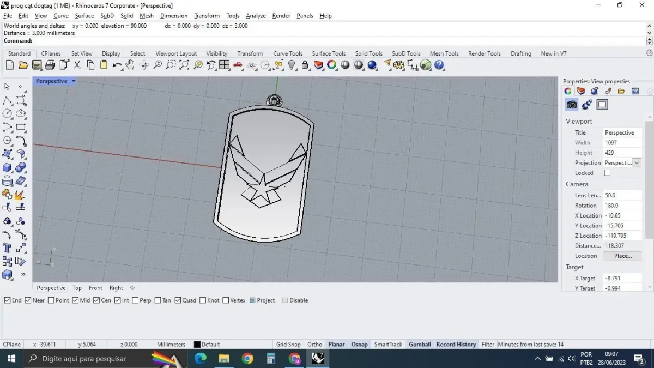The image size is (654, 368).
Task: Click the Cut scissors icon
Action: [x=77, y=65]
